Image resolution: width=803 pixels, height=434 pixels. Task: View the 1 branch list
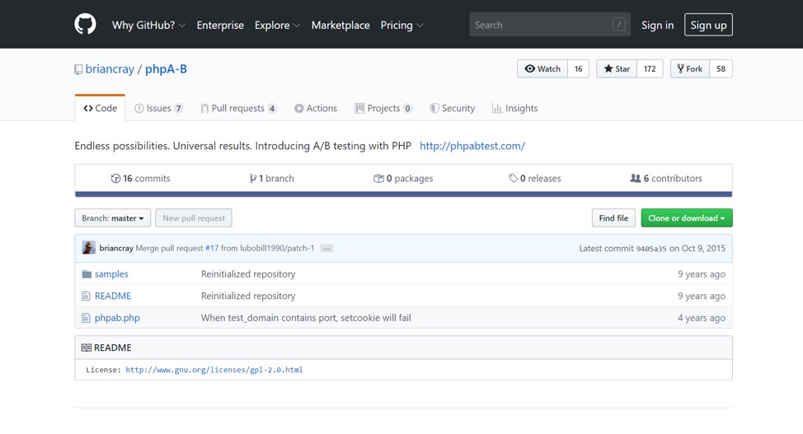[x=271, y=178]
